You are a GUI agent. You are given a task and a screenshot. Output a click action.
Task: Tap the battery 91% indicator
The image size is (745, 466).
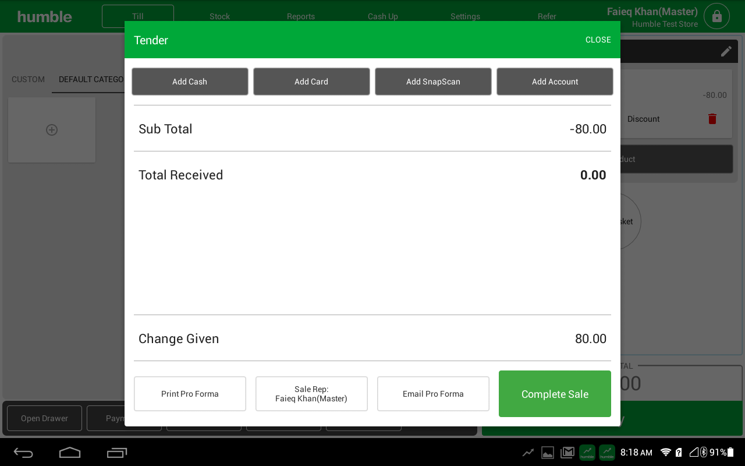tap(722, 453)
